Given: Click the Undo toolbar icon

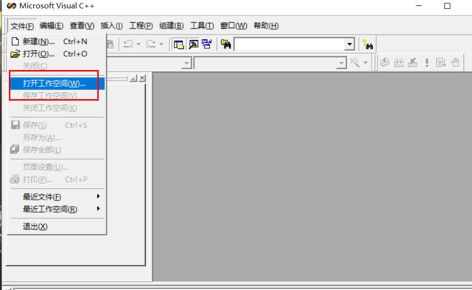Looking at the screenshot, I should pyautogui.click(x=128, y=44).
